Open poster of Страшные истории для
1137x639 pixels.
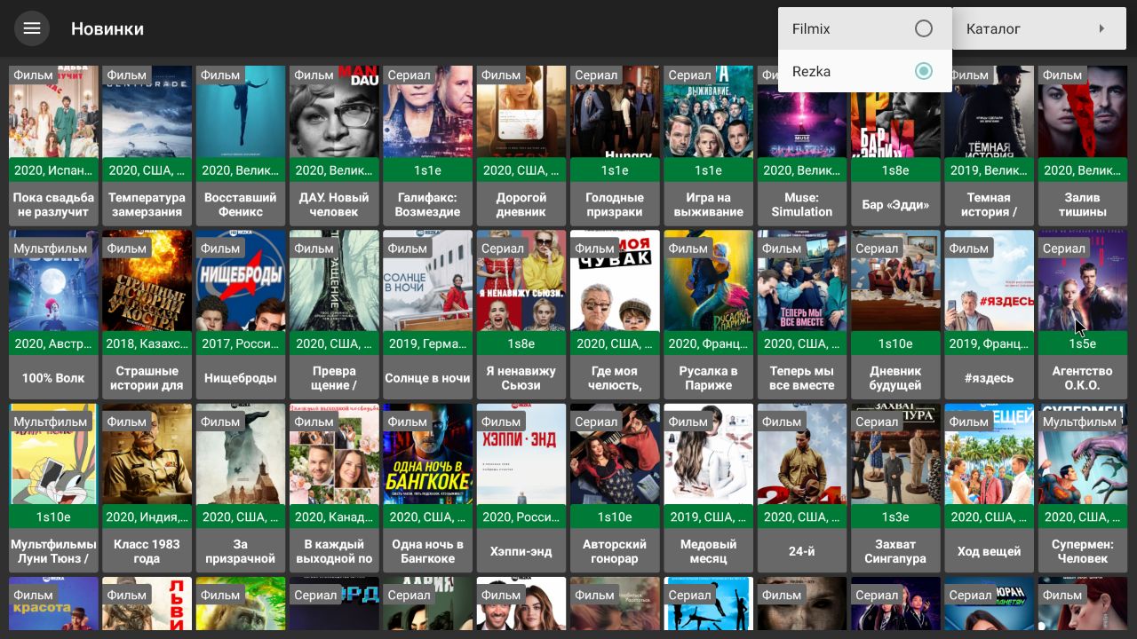tap(147, 281)
